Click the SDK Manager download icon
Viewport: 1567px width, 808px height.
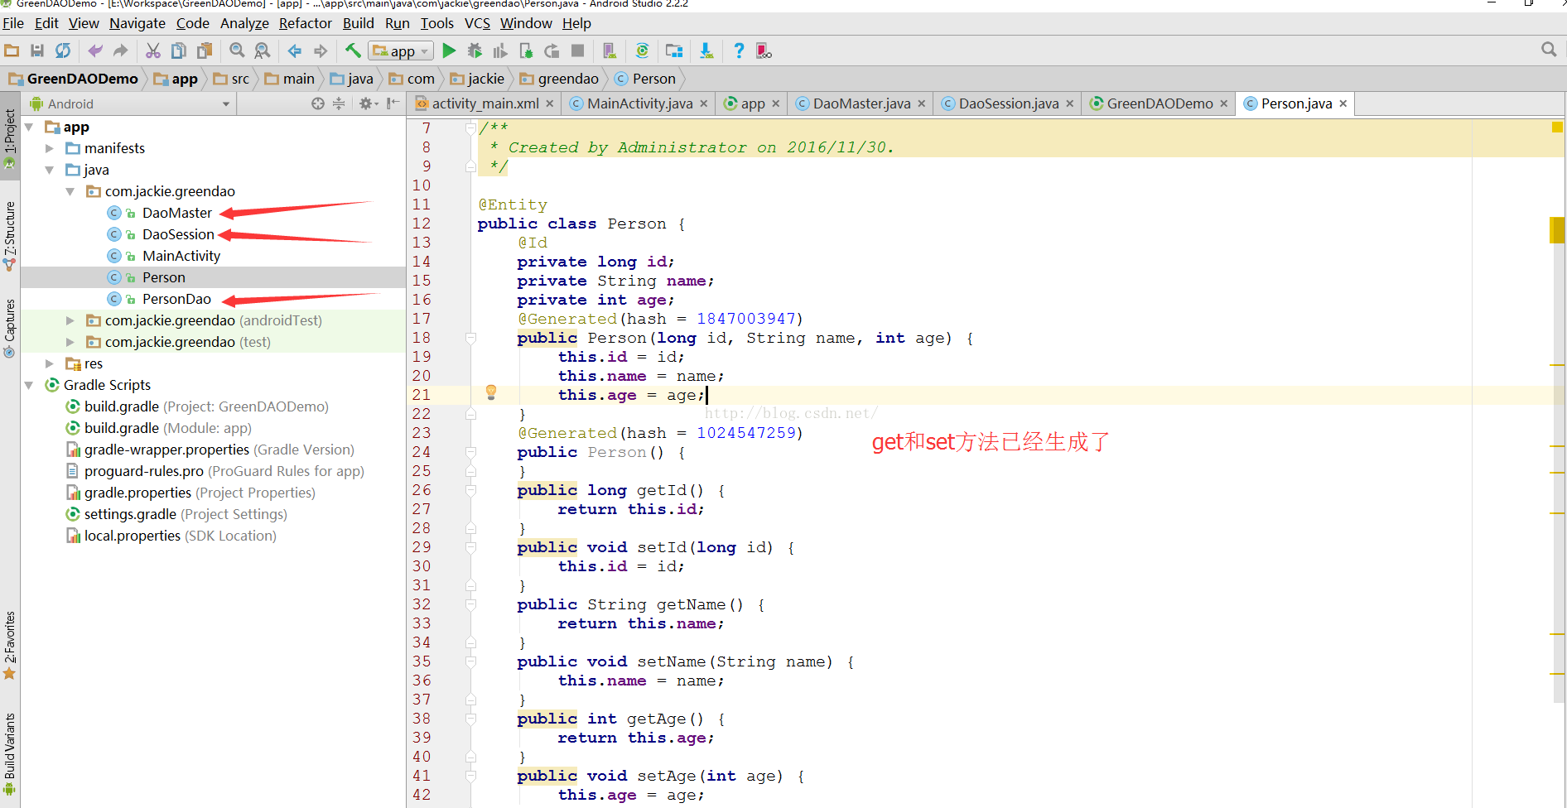tap(706, 51)
